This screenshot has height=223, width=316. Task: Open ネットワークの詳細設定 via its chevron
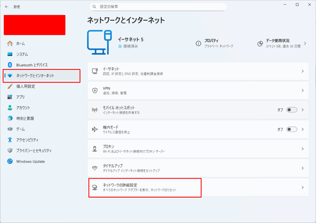(302, 187)
